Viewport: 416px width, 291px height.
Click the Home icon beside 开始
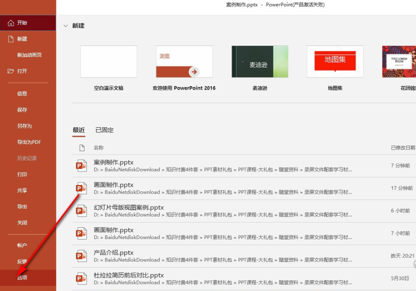[x=10, y=23]
